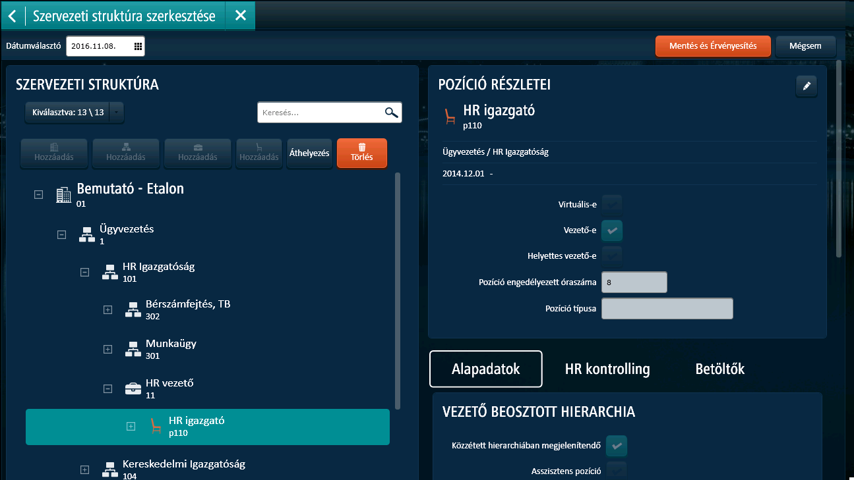Click the Pozíció engedélyezett óraszáma field

634,282
